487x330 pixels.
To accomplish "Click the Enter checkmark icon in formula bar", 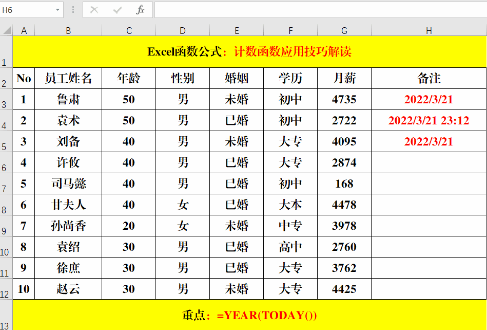I will [118, 10].
